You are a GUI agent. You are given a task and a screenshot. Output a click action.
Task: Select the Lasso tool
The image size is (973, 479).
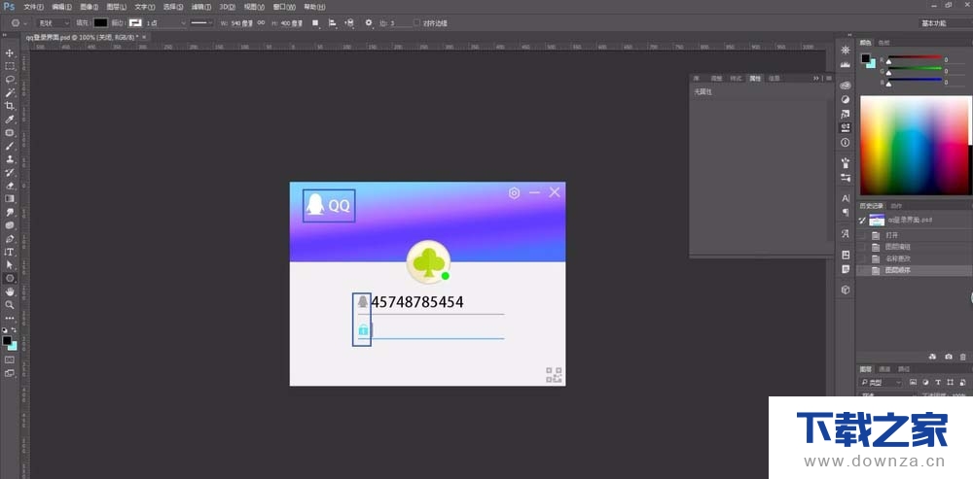[10, 80]
